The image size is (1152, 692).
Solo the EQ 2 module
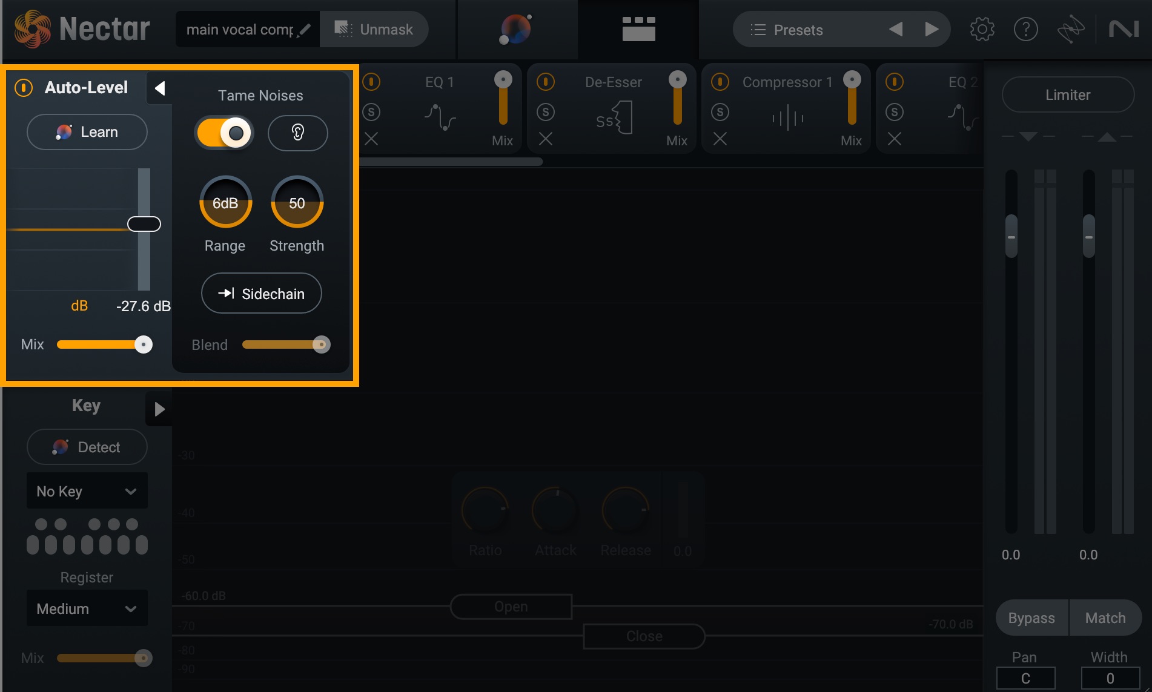coord(894,112)
